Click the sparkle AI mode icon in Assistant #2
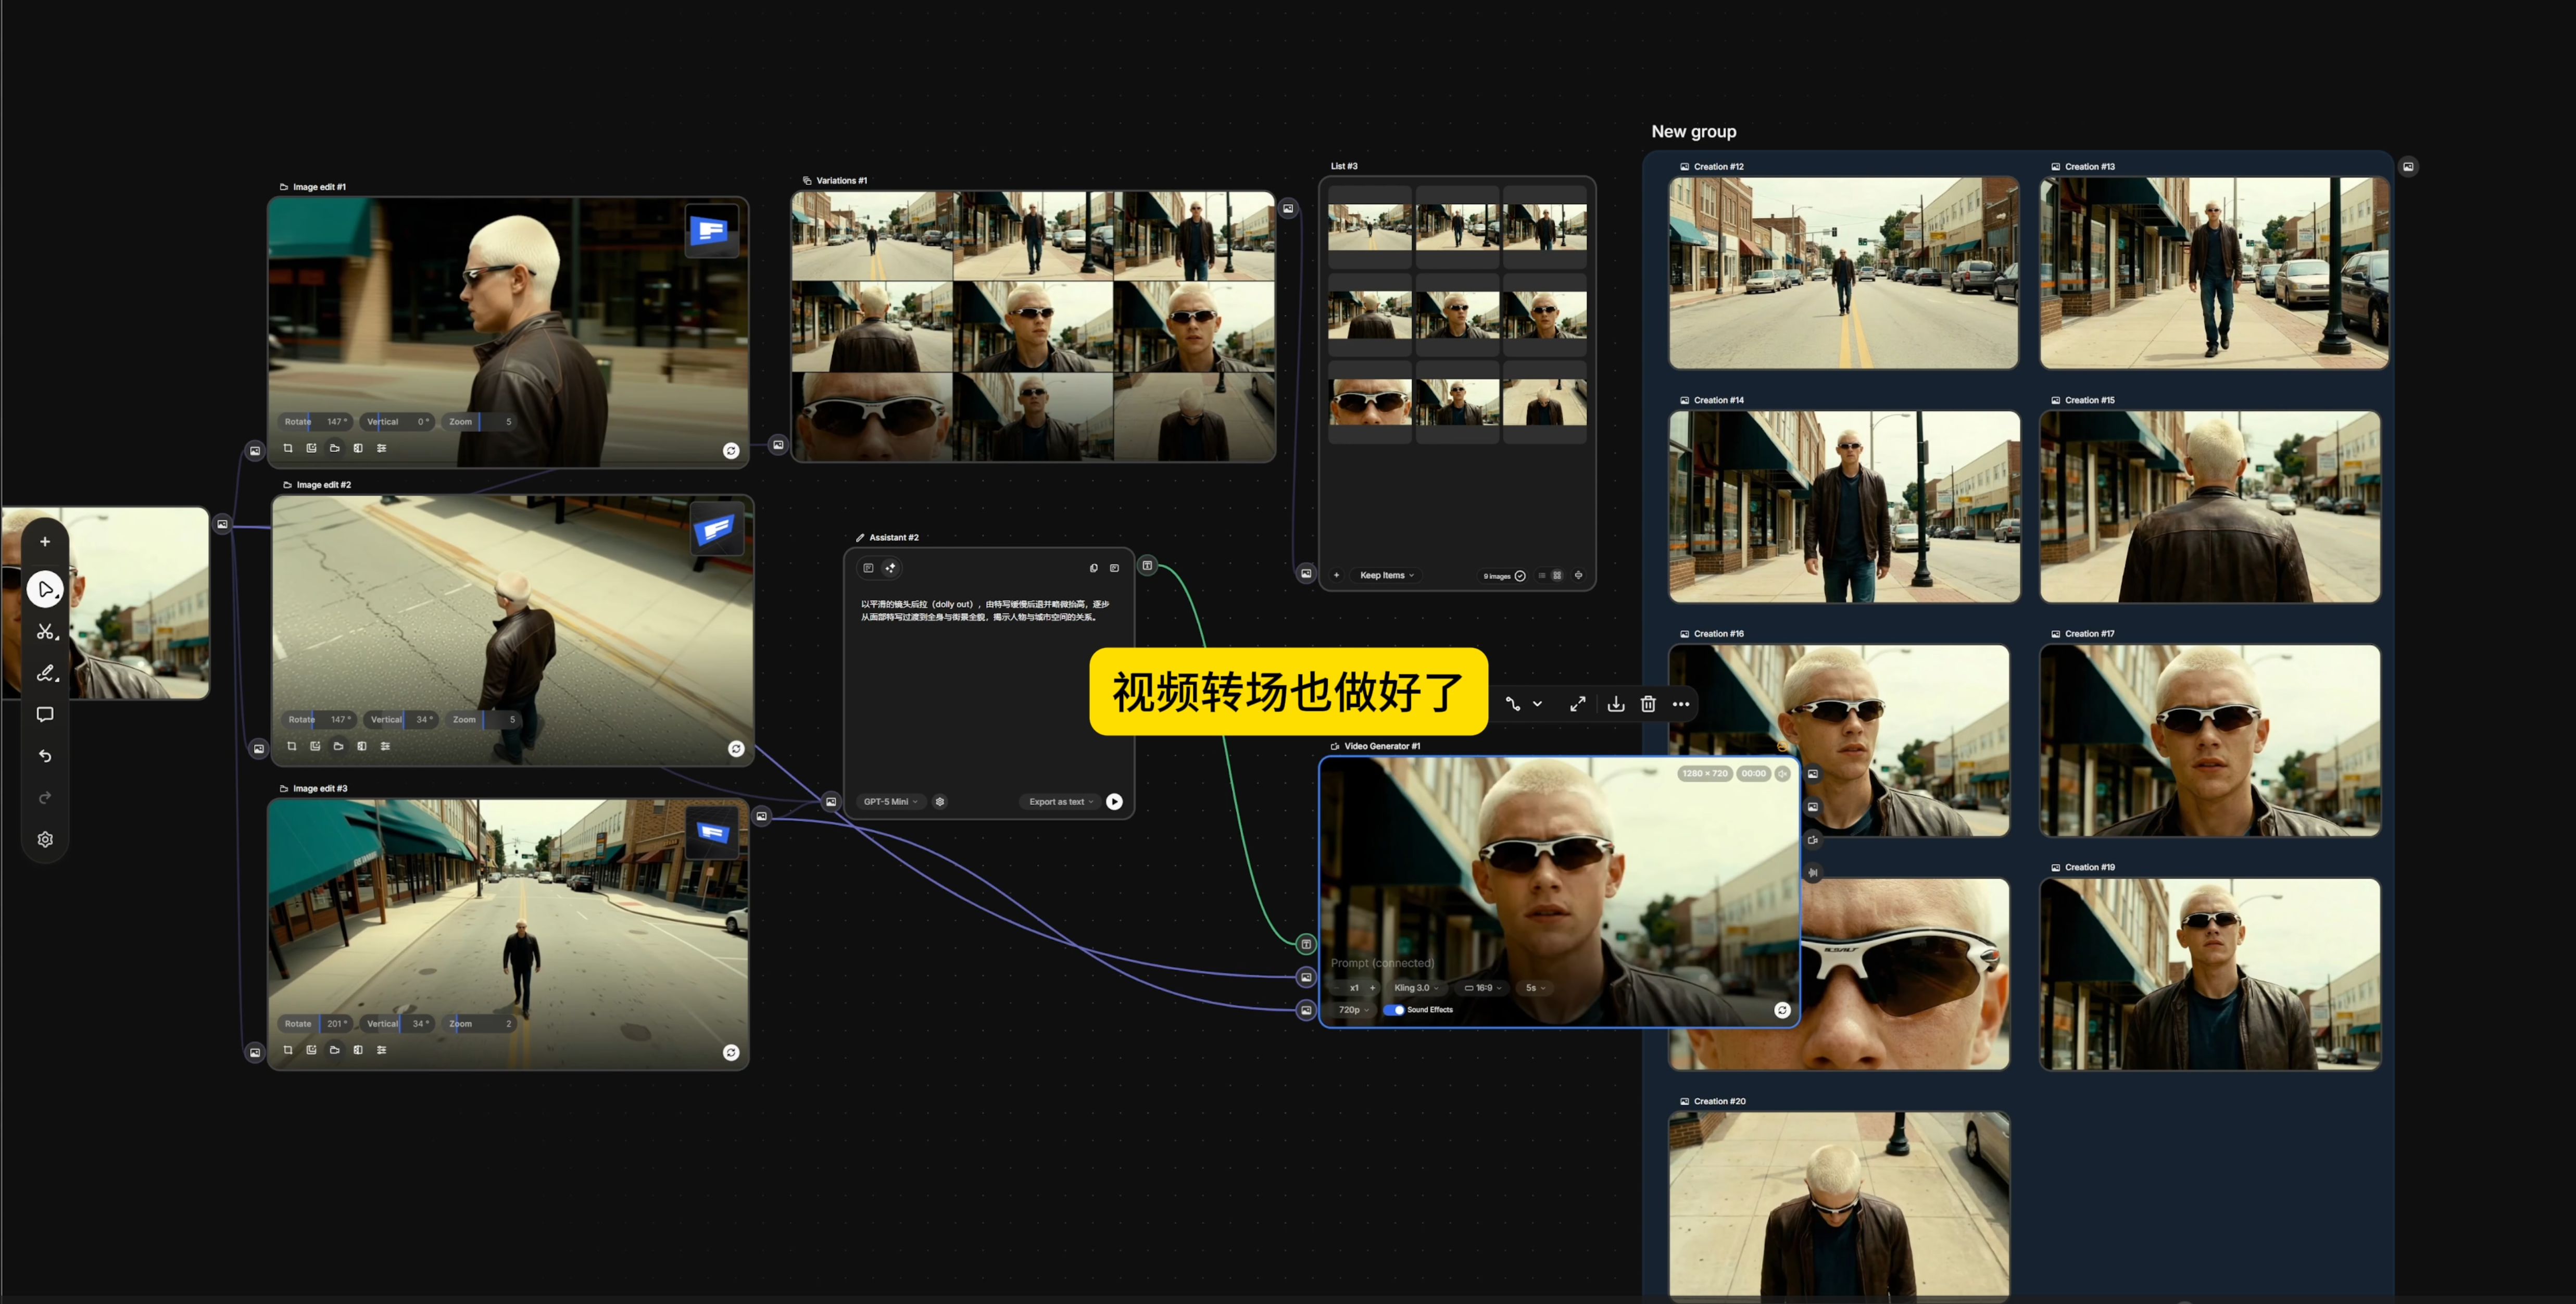The width and height of the screenshot is (2576, 1304). tap(890, 568)
